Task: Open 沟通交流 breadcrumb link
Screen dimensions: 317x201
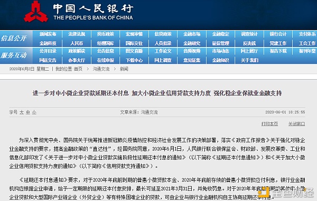Action: click(101, 69)
